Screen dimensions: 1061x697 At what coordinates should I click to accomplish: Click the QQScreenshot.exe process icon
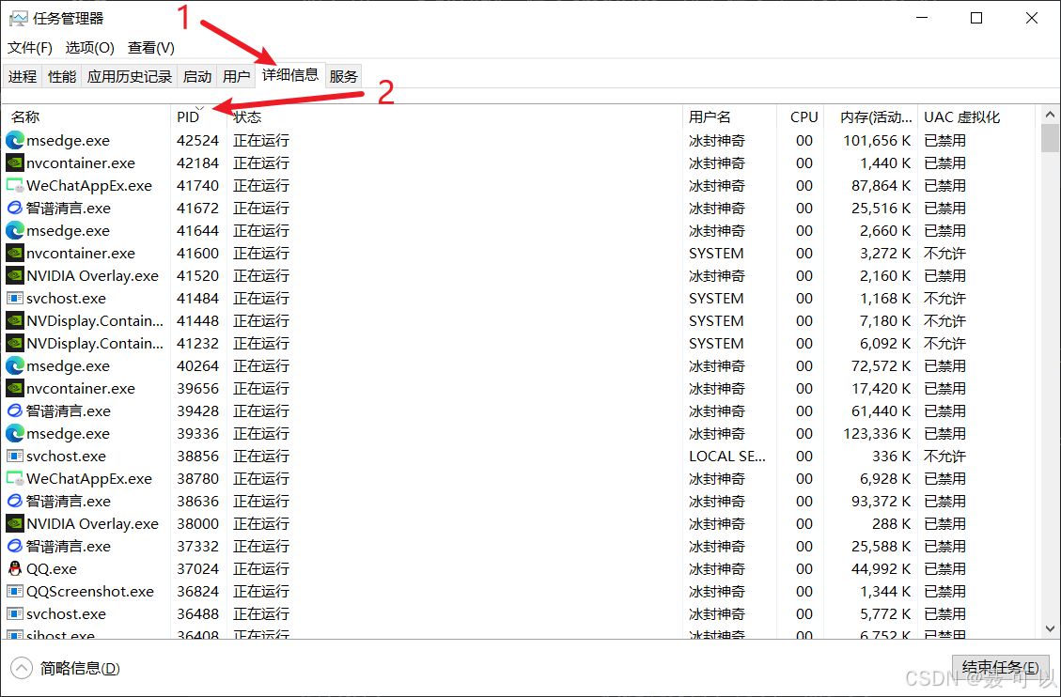point(15,591)
